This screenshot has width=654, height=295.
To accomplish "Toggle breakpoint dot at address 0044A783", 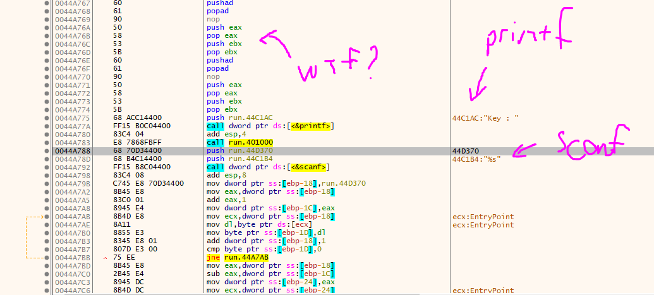I will [x=47, y=142].
